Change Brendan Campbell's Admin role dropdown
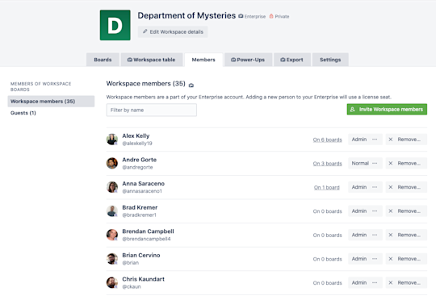The width and height of the screenshot is (436, 296). [365, 235]
